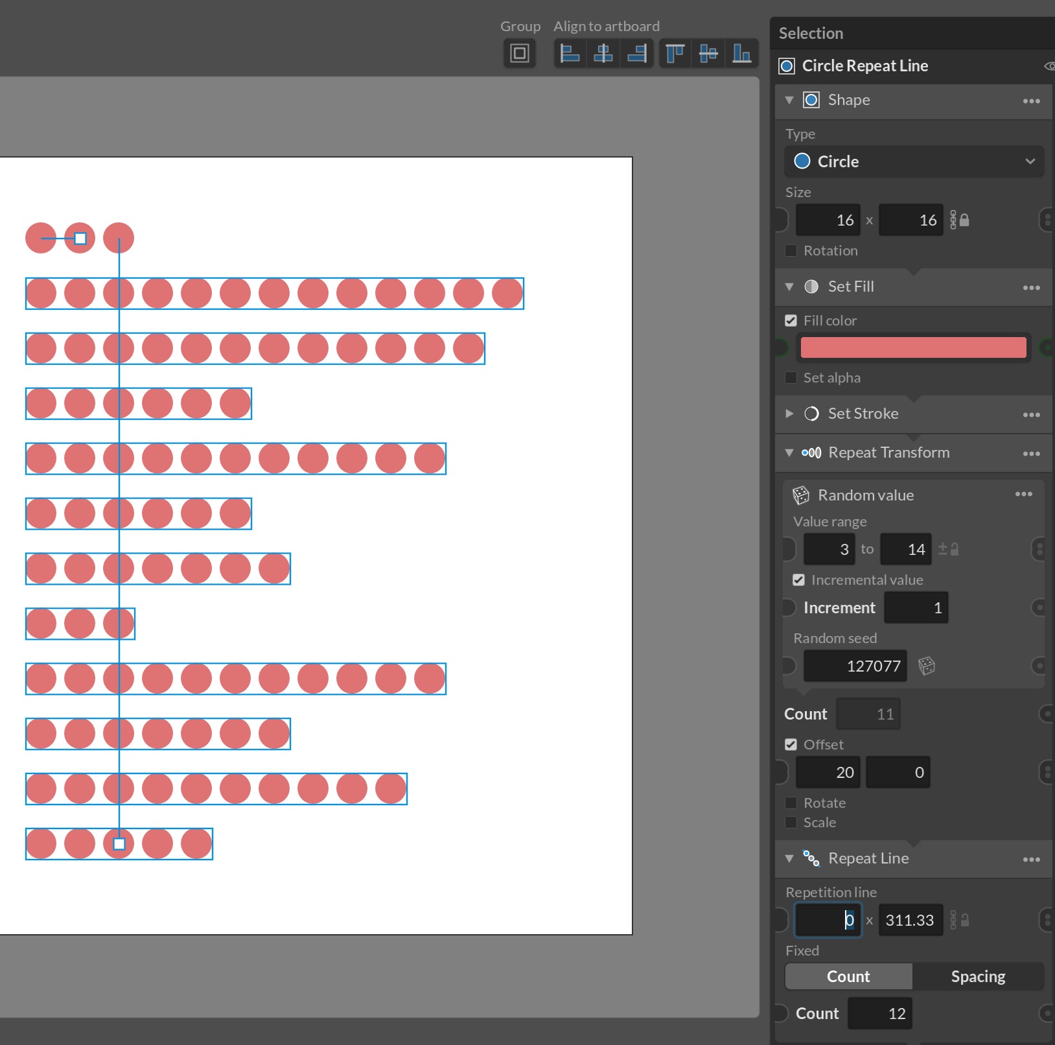Viewport: 1055px width, 1045px height.
Task: Click the red fill color swatch
Action: pos(914,347)
